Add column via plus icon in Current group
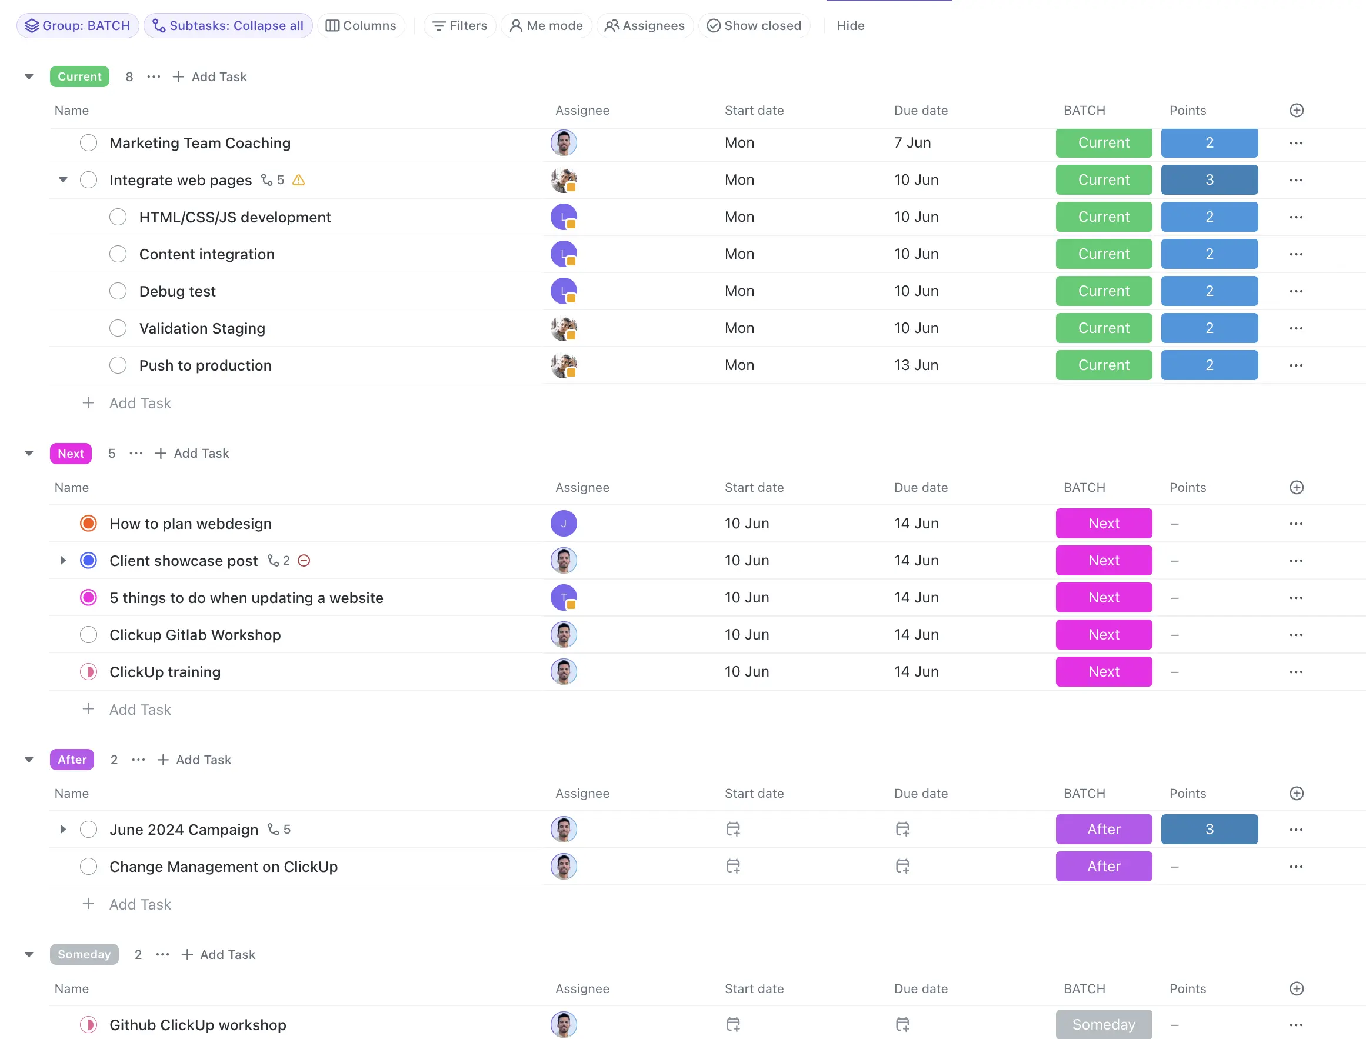This screenshot has width=1366, height=1039. 1297,110
